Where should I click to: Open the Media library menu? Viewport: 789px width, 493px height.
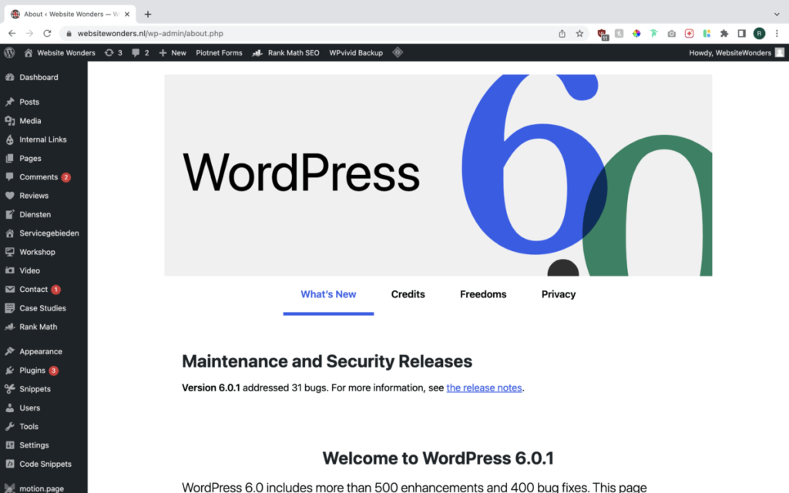pos(30,121)
